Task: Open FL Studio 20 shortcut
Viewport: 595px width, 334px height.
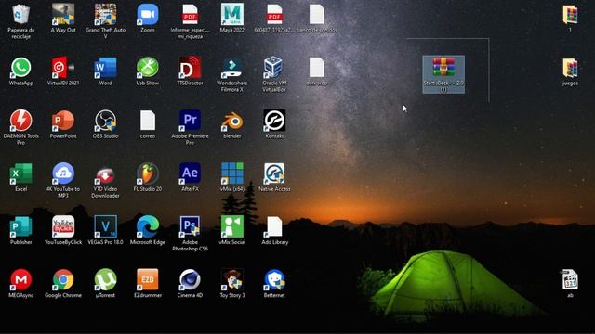Action: [x=148, y=173]
